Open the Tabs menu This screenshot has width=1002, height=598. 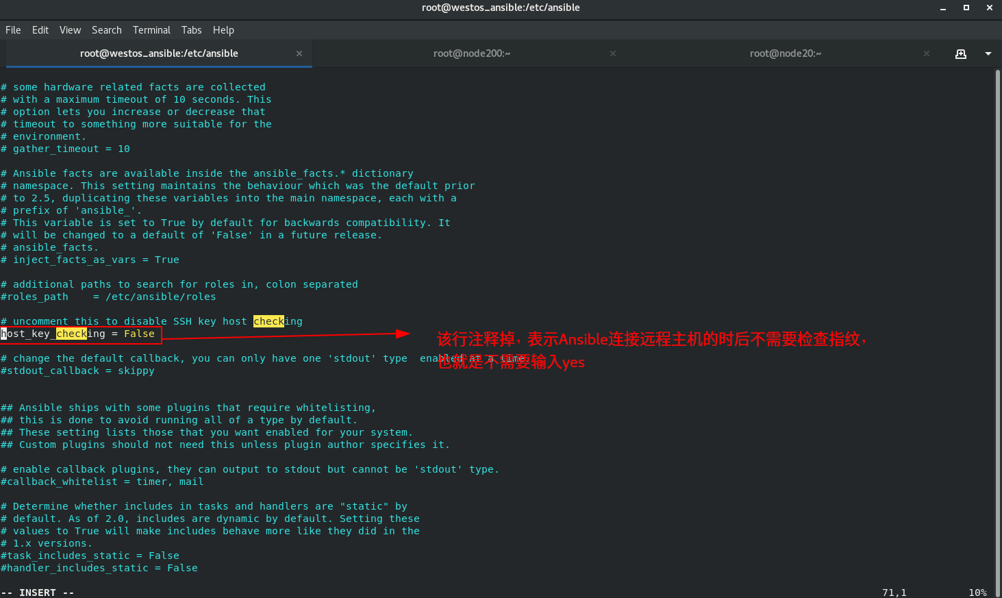point(192,30)
